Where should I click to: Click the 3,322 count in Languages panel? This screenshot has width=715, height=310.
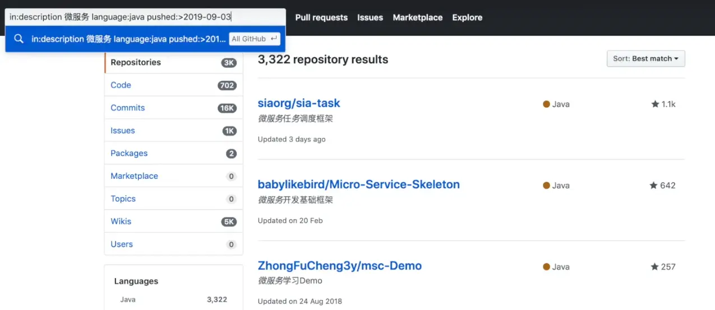coord(217,299)
